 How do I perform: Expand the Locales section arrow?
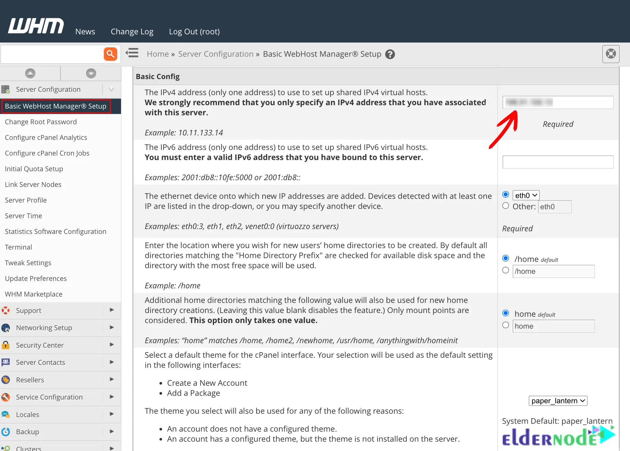point(112,414)
